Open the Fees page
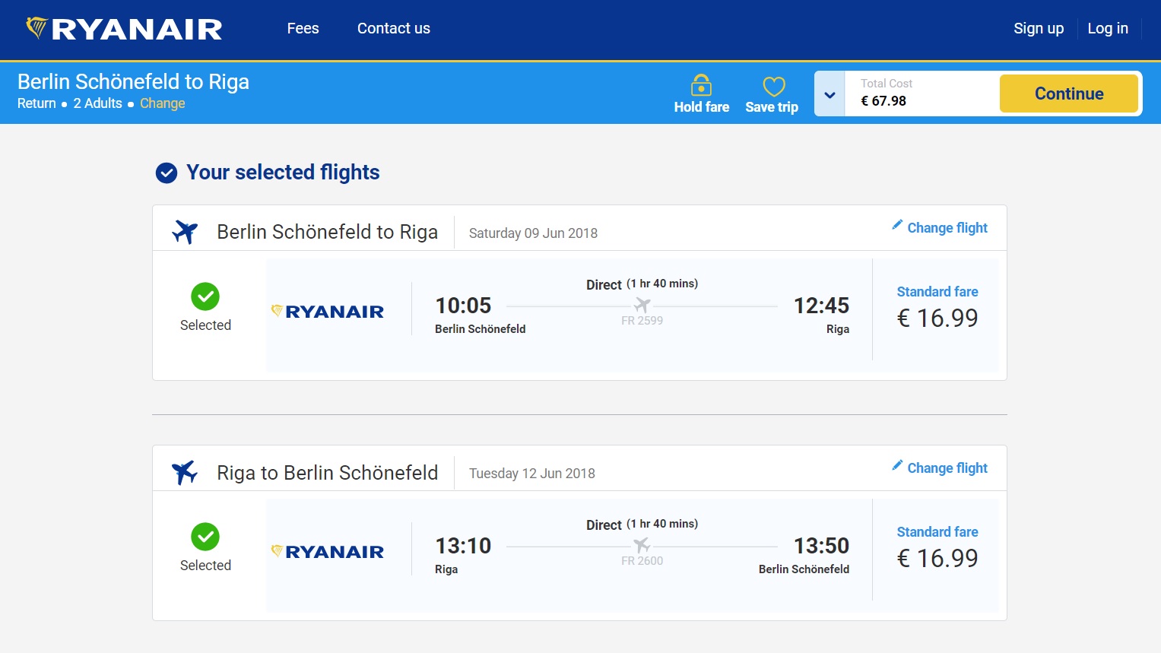Viewport: 1161px width, 653px height. (x=303, y=28)
